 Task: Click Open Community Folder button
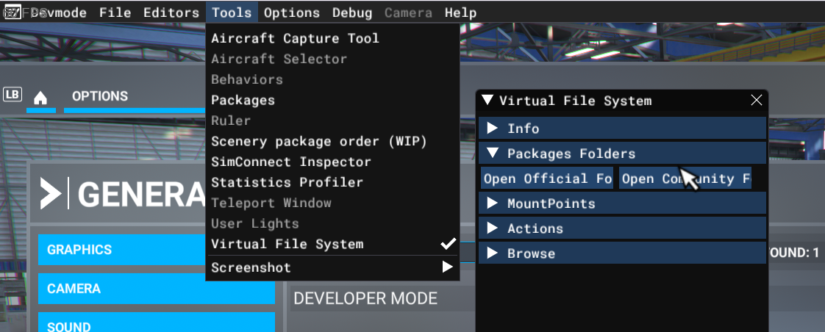pyautogui.click(x=685, y=178)
